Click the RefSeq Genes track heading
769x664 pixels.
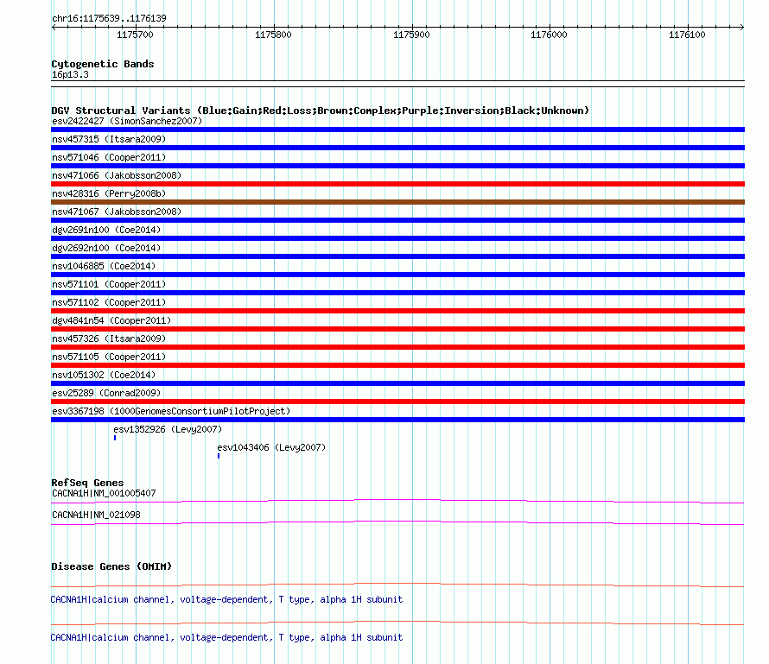87,483
